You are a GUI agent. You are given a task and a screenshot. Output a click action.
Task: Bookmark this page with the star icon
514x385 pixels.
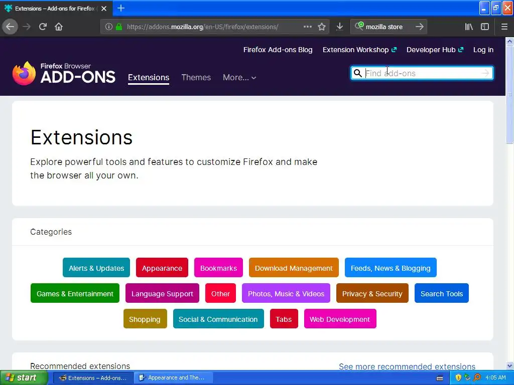pyautogui.click(x=322, y=27)
